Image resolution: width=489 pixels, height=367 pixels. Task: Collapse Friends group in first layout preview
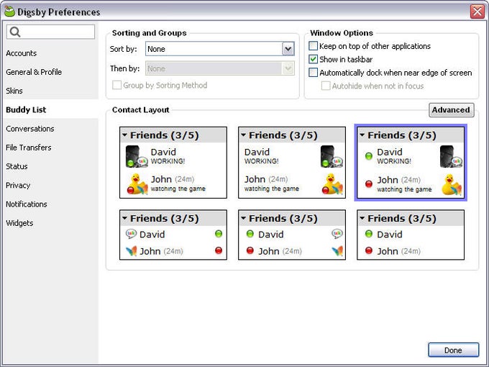click(x=124, y=135)
